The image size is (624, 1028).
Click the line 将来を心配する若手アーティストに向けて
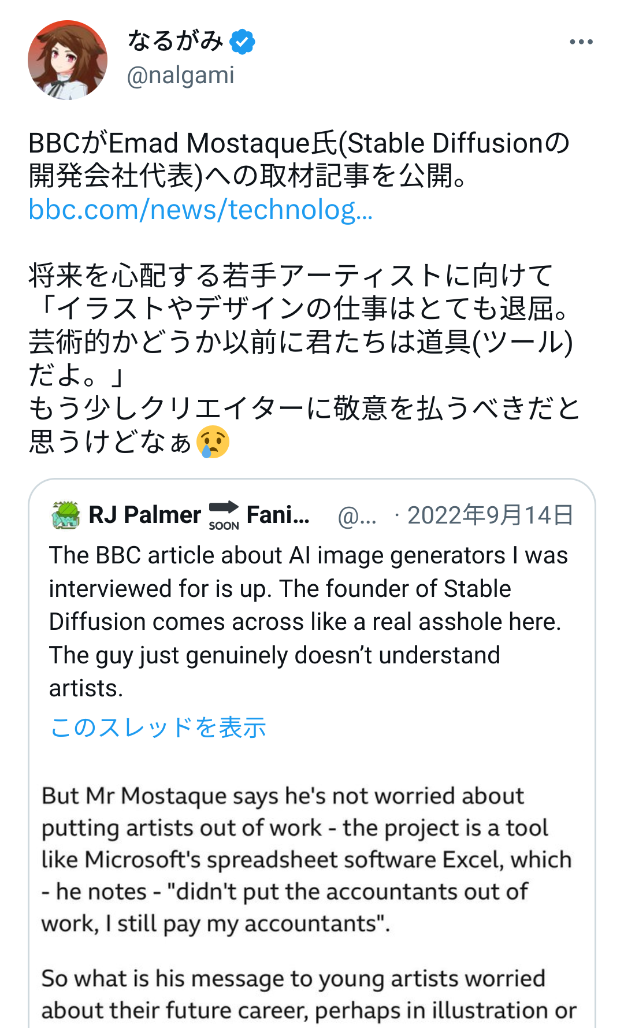click(x=291, y=275)
